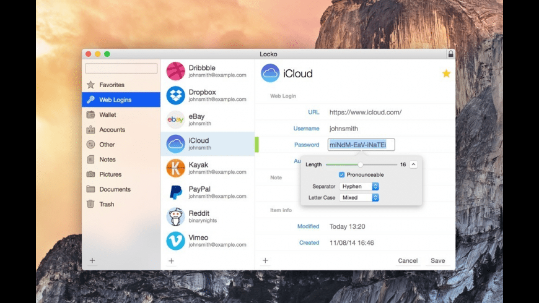Image resolution: width=539 pixels, height=303 pixels.
Task: Open the Trash bin icon
Action: (x=90, y=204)
